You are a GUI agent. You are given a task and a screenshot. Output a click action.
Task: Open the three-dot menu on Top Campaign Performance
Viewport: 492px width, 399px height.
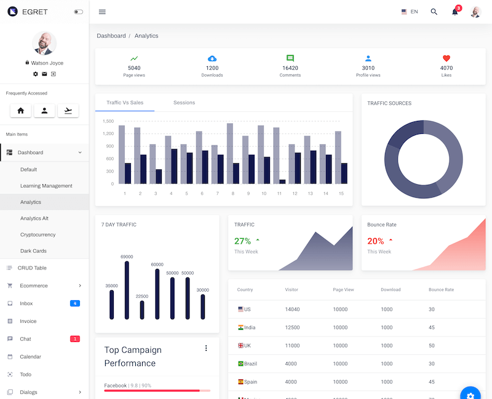tap(206, 348)
